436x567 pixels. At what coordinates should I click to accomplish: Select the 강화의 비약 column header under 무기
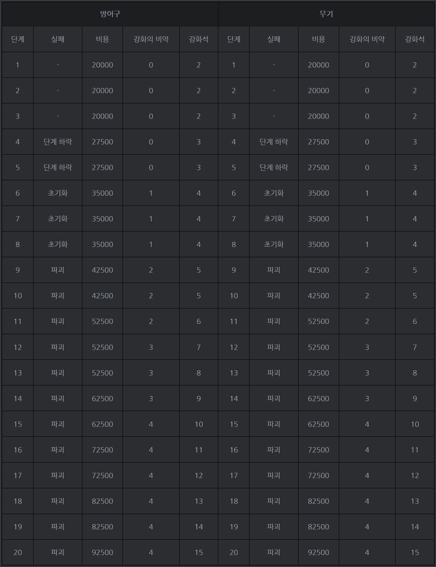[x=367, y=39]
